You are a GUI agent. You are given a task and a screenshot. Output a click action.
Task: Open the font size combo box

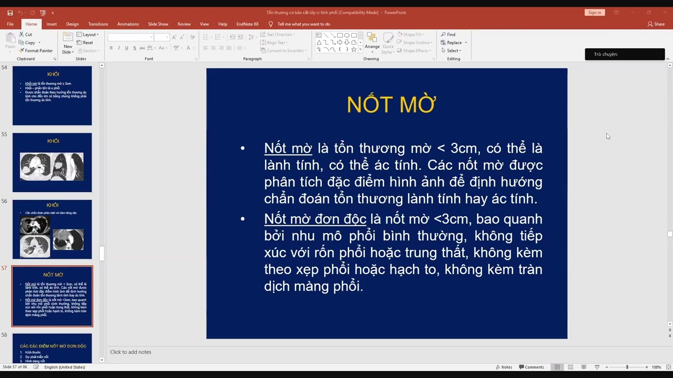161,37
